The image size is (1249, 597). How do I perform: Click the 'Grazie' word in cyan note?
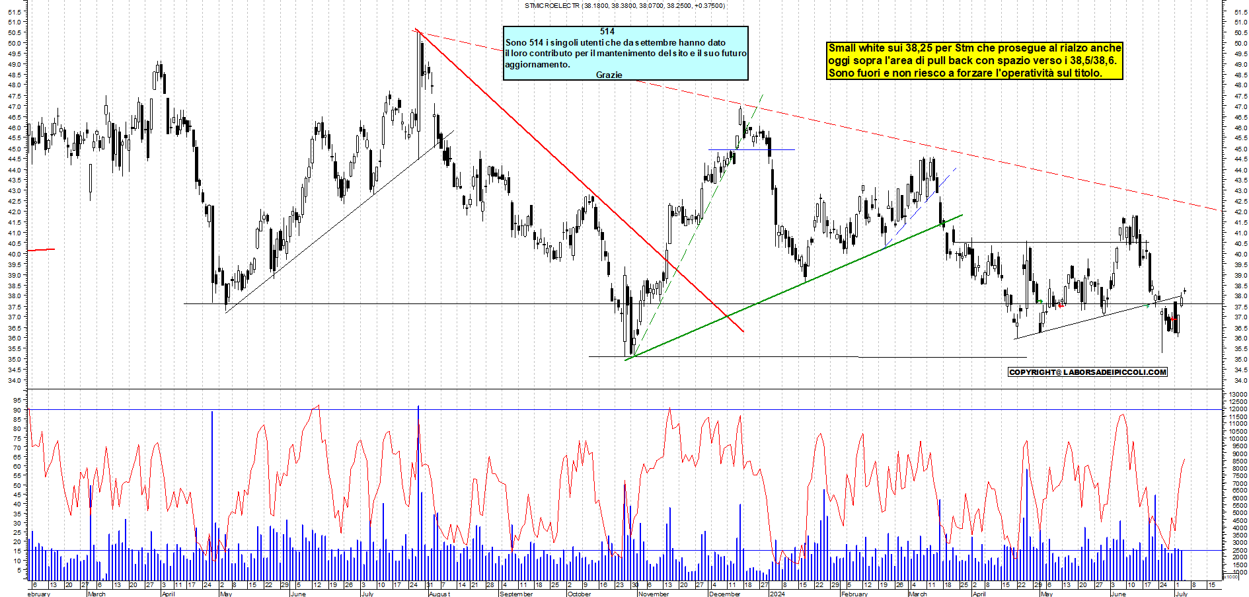(x=609, y=75)
